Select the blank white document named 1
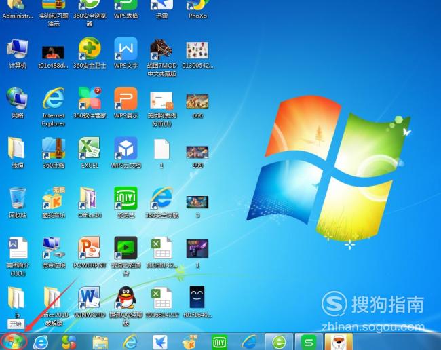The width and height of the screenshot is (441, 350). 161,153
